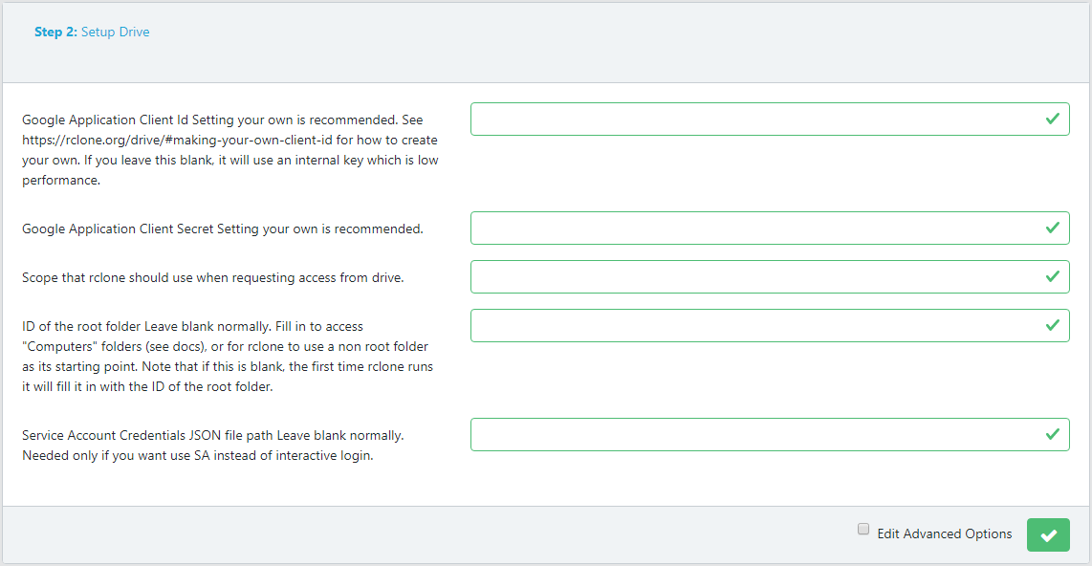Viewport: 1092px width, 566px height.
Task: Open the 'Step 2: Setup Drive' section header
Action: click(x=92, y=32)
